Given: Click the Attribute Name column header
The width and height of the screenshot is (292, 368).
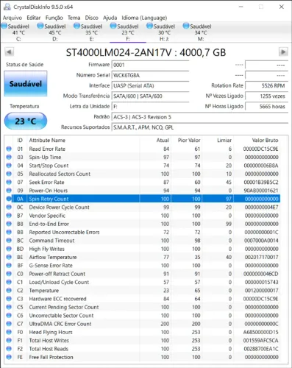Looking at the screenshot, I should click(47, 141).
